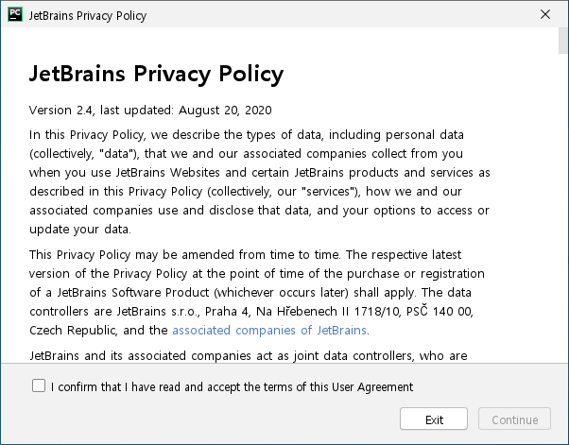
Task: Click the 'update your data.' line
Action: pyautogui.click(x=80, y=230)
